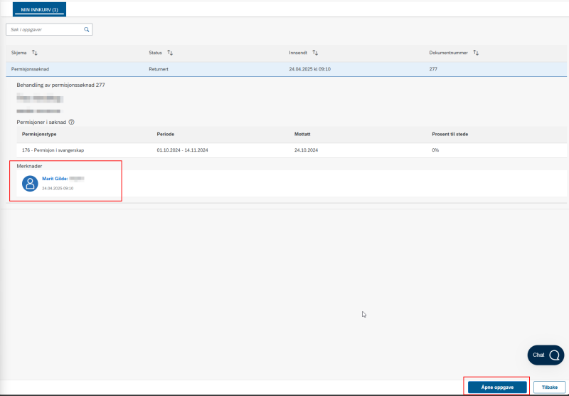Select 176 - Permisjon i svangerskap cell
This screenshot has height=396, width=569.
(x=53, y=150)
